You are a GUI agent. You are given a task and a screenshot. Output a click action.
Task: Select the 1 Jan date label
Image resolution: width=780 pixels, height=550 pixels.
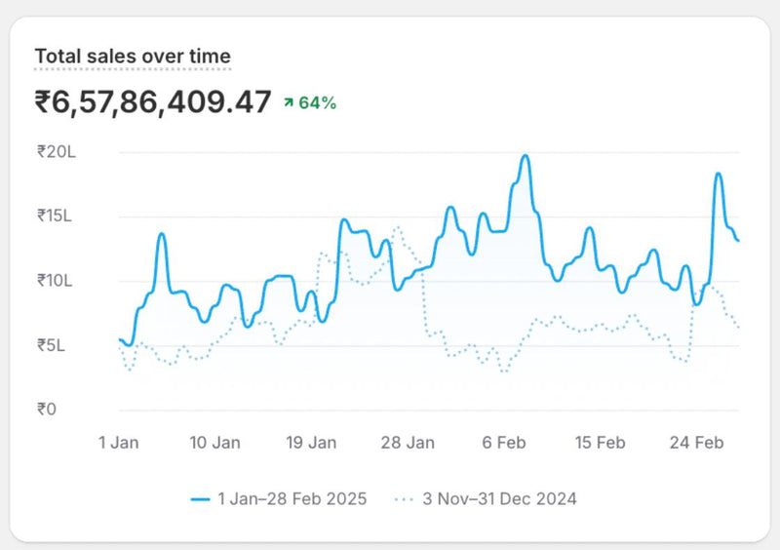pyautogui.click(x=119, y=443)
